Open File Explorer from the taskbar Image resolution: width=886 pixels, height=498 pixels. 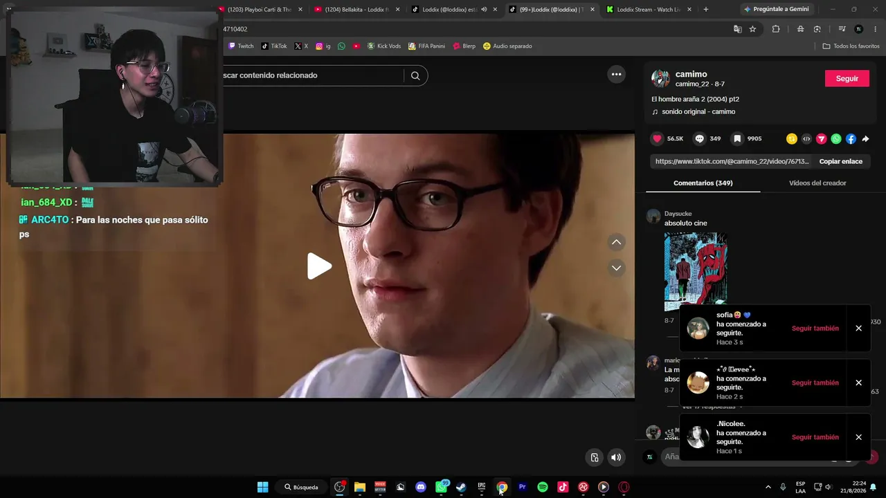point(360,487)
